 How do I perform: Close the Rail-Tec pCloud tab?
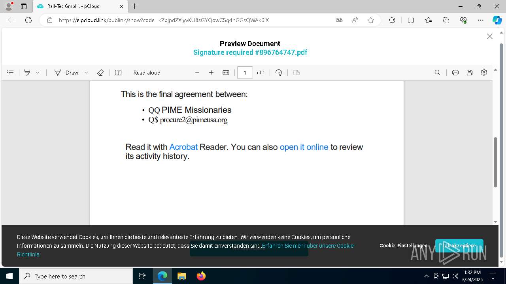point(122,6)
